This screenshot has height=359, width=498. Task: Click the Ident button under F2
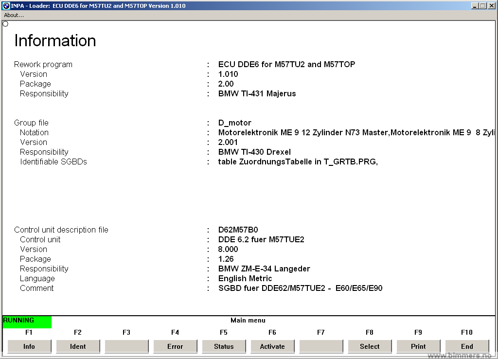[78, 346]
